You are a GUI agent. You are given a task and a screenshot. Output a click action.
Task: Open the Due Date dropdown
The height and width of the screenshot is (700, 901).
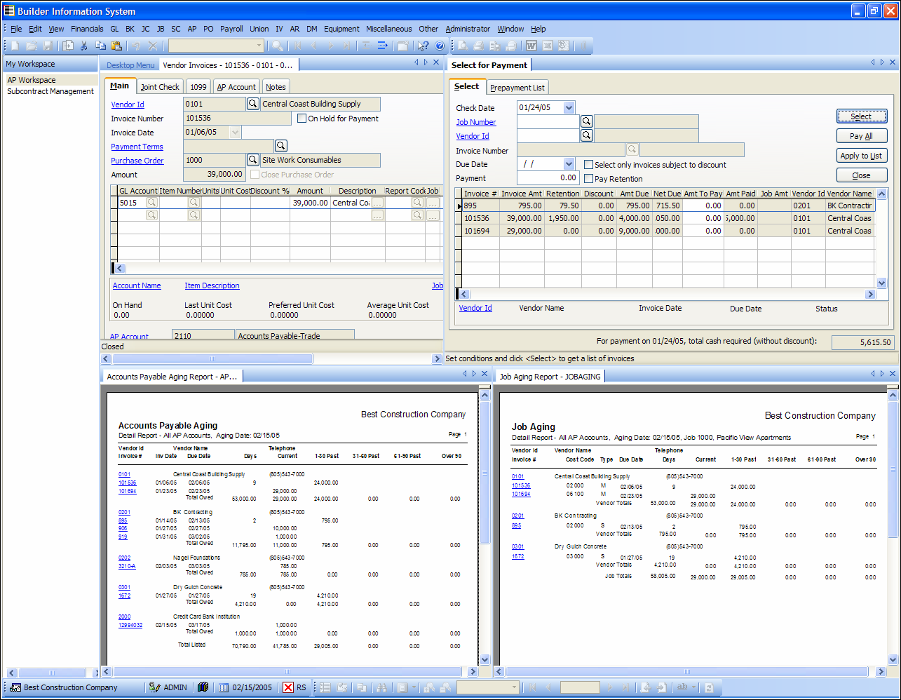[x=569, y=163]
